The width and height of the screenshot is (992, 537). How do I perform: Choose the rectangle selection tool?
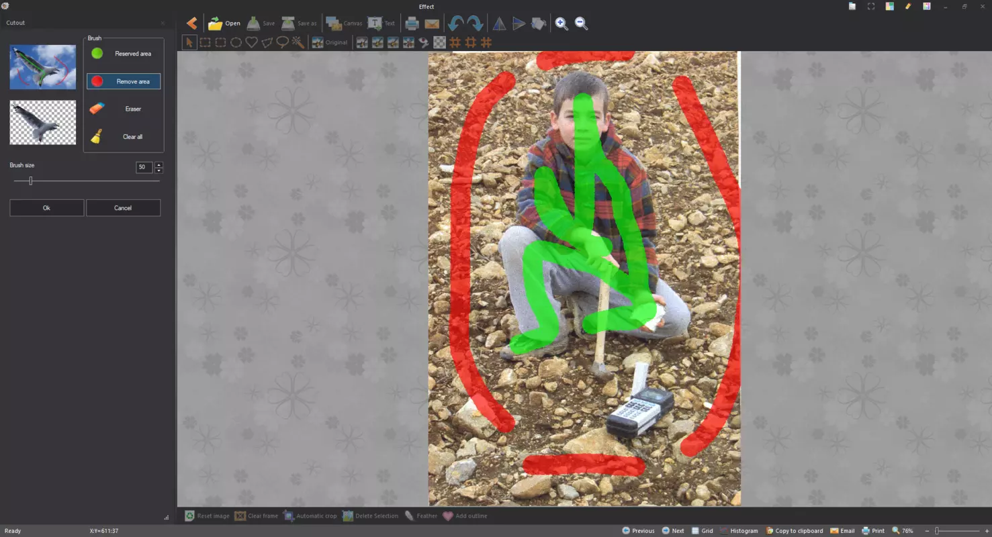[x=205, y=42]
